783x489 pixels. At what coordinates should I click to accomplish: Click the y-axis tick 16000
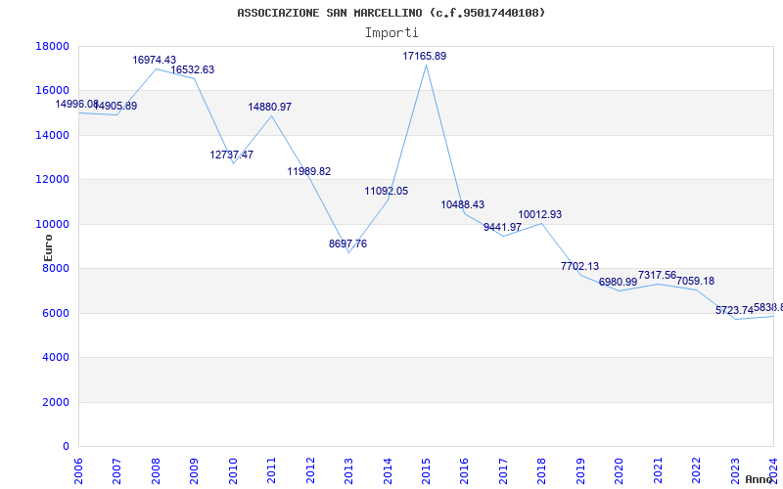pyautogui.click(x=53, y=90)
